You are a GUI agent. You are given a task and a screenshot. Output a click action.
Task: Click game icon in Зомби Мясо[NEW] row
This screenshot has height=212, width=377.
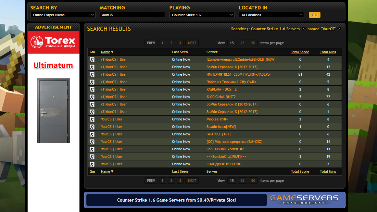click(92, 127)
